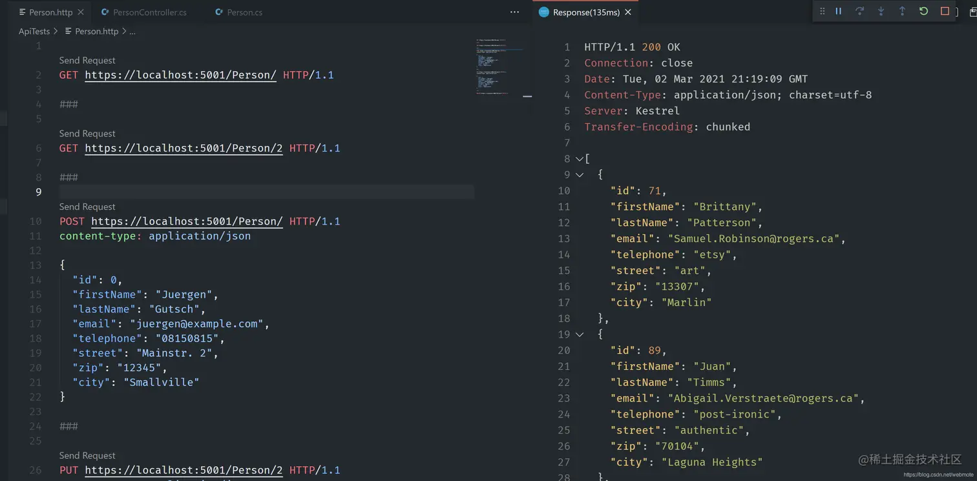This screenshot has width=977, height=481.
Task: Close the Response(135ms) tab
Action: 627,12
